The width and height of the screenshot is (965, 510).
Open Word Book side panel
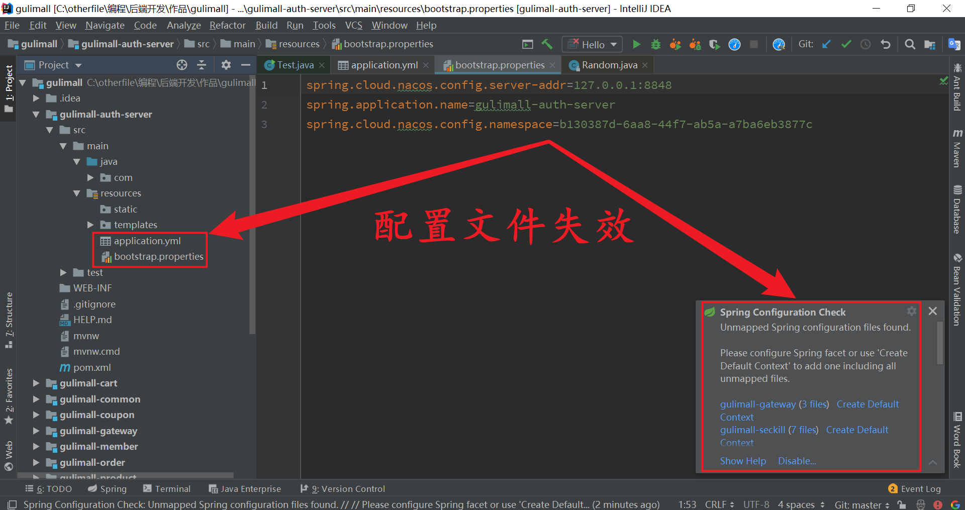tap(957, 440)
